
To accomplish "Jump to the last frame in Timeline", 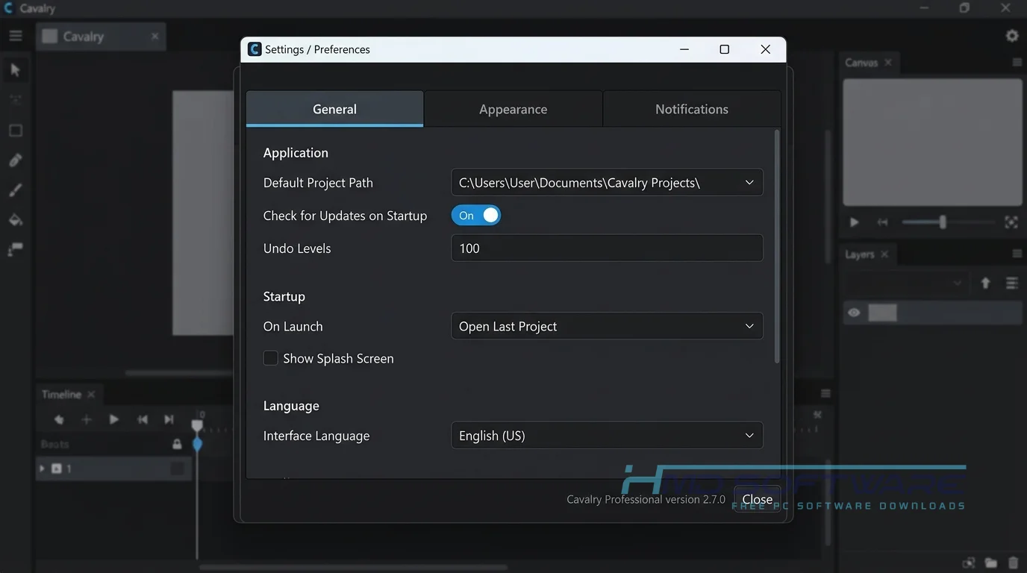I will pyautogui.click(x=169, y=419).
